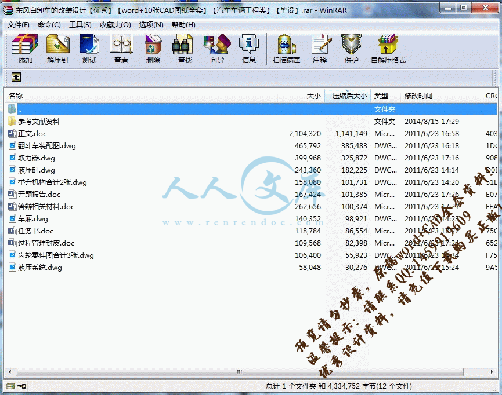Start the 向导 (Wizard) tool
502x395 pixels.
[x=217, y=44]
